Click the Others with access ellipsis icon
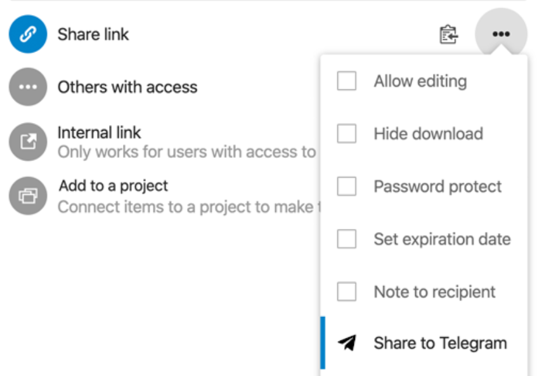The image size is (537, 376). [28, 87]
